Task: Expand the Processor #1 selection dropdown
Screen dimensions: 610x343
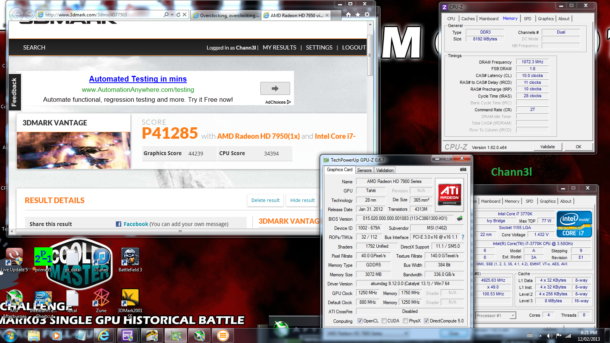Action: coord(513,316)
